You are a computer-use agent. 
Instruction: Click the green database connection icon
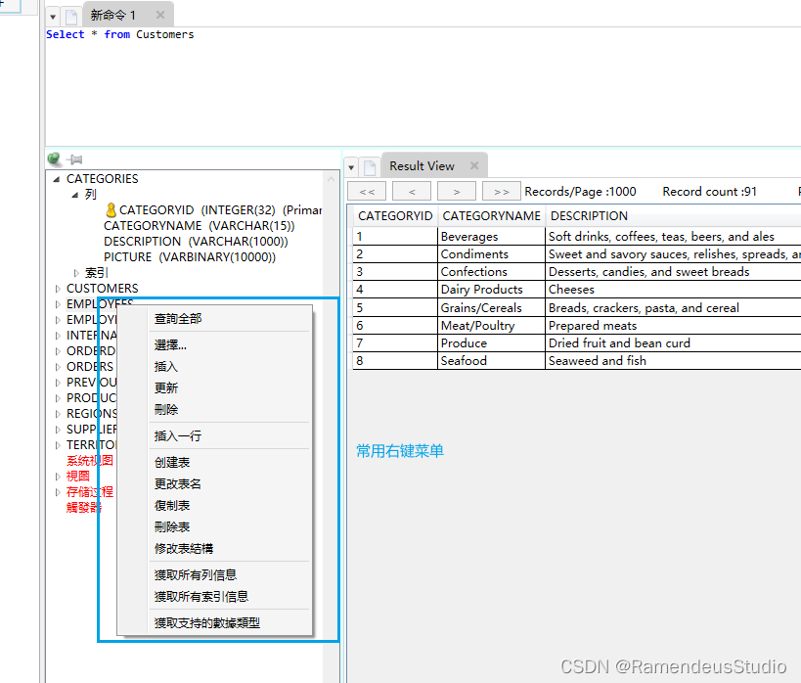pyautogui.click(x=54, y=159)
